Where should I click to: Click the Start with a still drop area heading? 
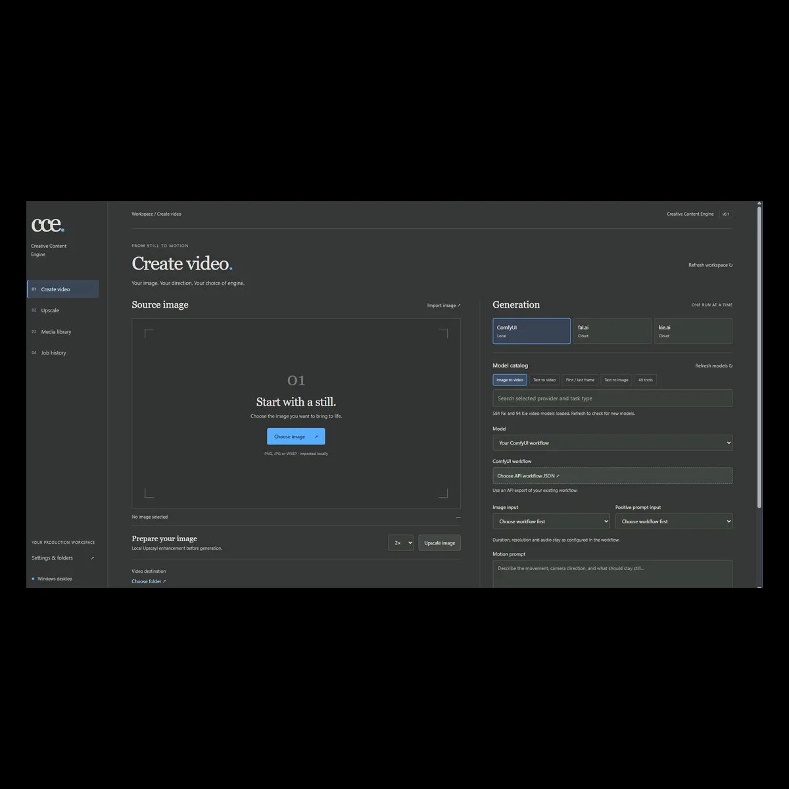(x=296, y=402)
